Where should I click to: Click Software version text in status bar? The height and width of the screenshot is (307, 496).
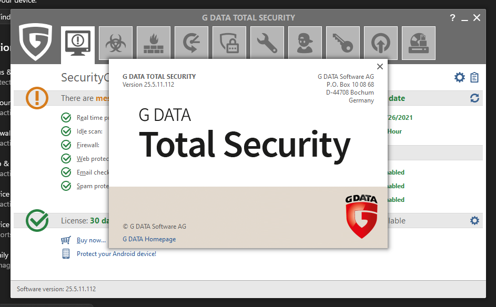(x=56, y=289)
